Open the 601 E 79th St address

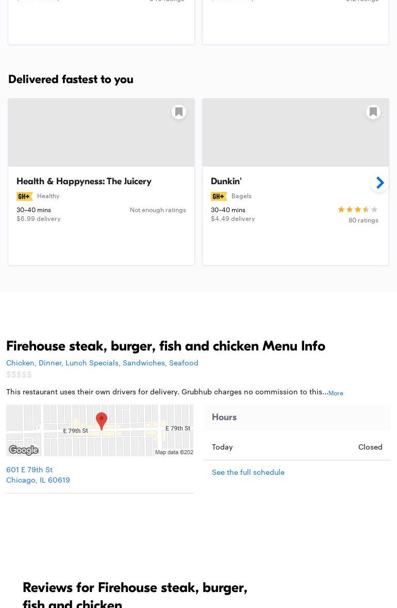point(29,469)
